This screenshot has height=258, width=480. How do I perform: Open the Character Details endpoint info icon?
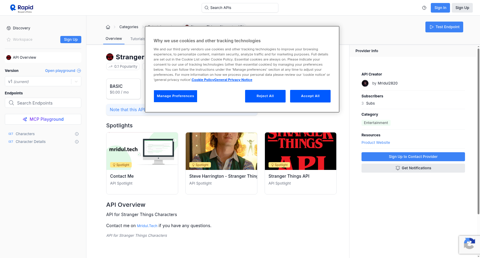[x=77, y=142]
